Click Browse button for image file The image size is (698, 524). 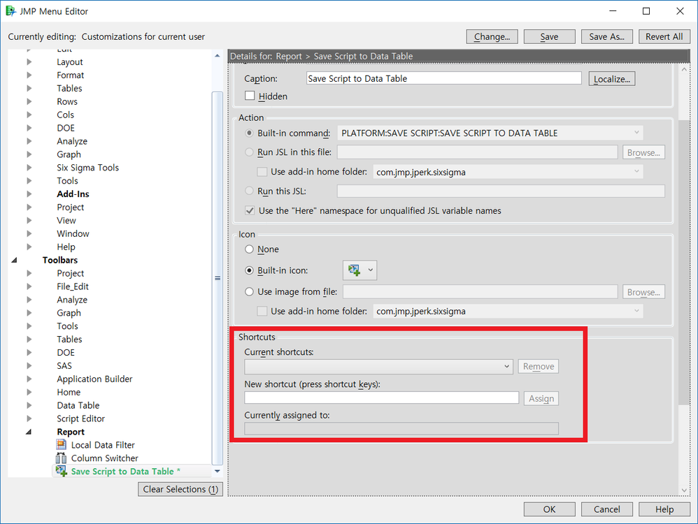[x=643, y=292]
